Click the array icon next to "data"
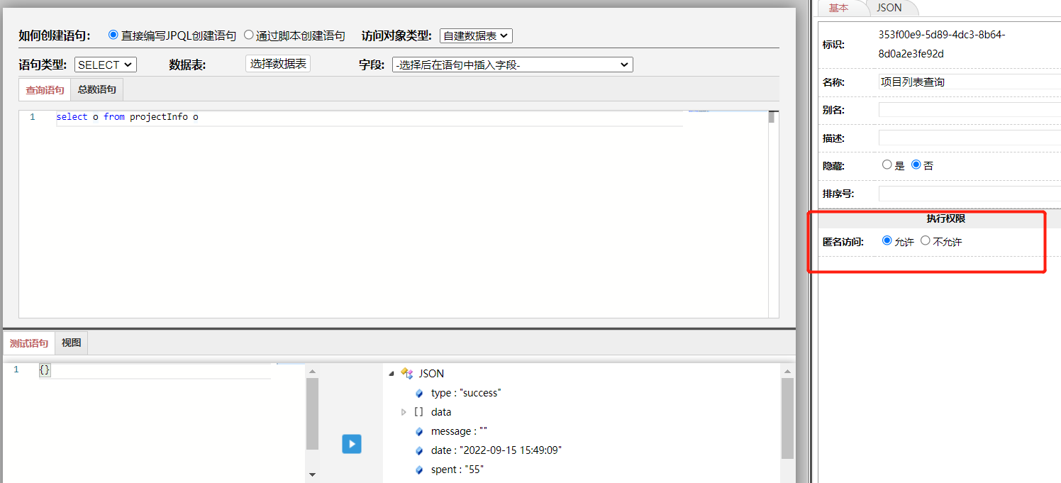Screen dimensions: 1061x483 pyautogui.click(x=418, y=411)
